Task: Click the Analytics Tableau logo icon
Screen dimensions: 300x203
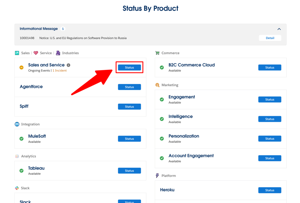Action: (17, 156)
